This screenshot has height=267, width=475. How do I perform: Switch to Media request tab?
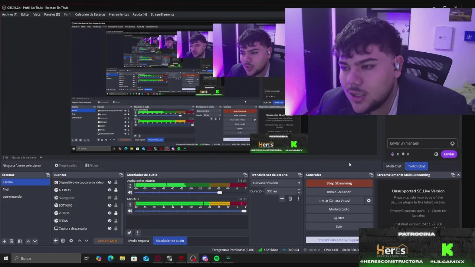(x=138, y=241)
